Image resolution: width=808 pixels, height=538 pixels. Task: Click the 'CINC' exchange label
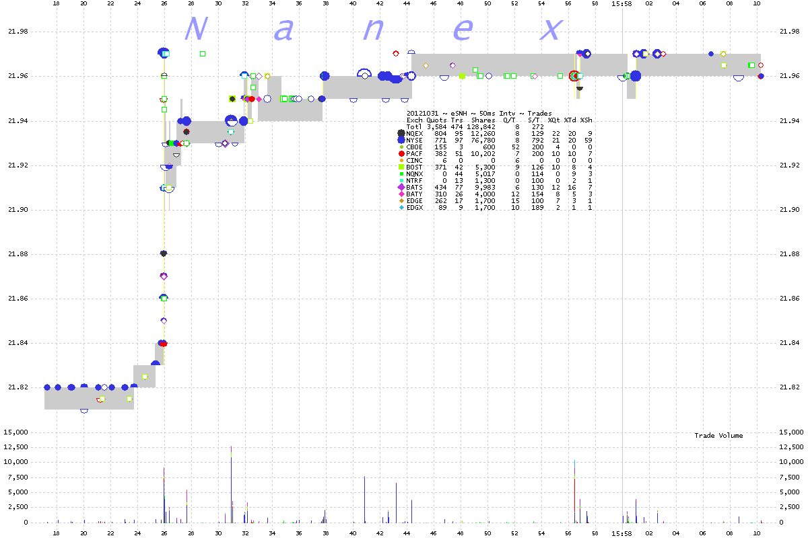[x=414, y=160]
